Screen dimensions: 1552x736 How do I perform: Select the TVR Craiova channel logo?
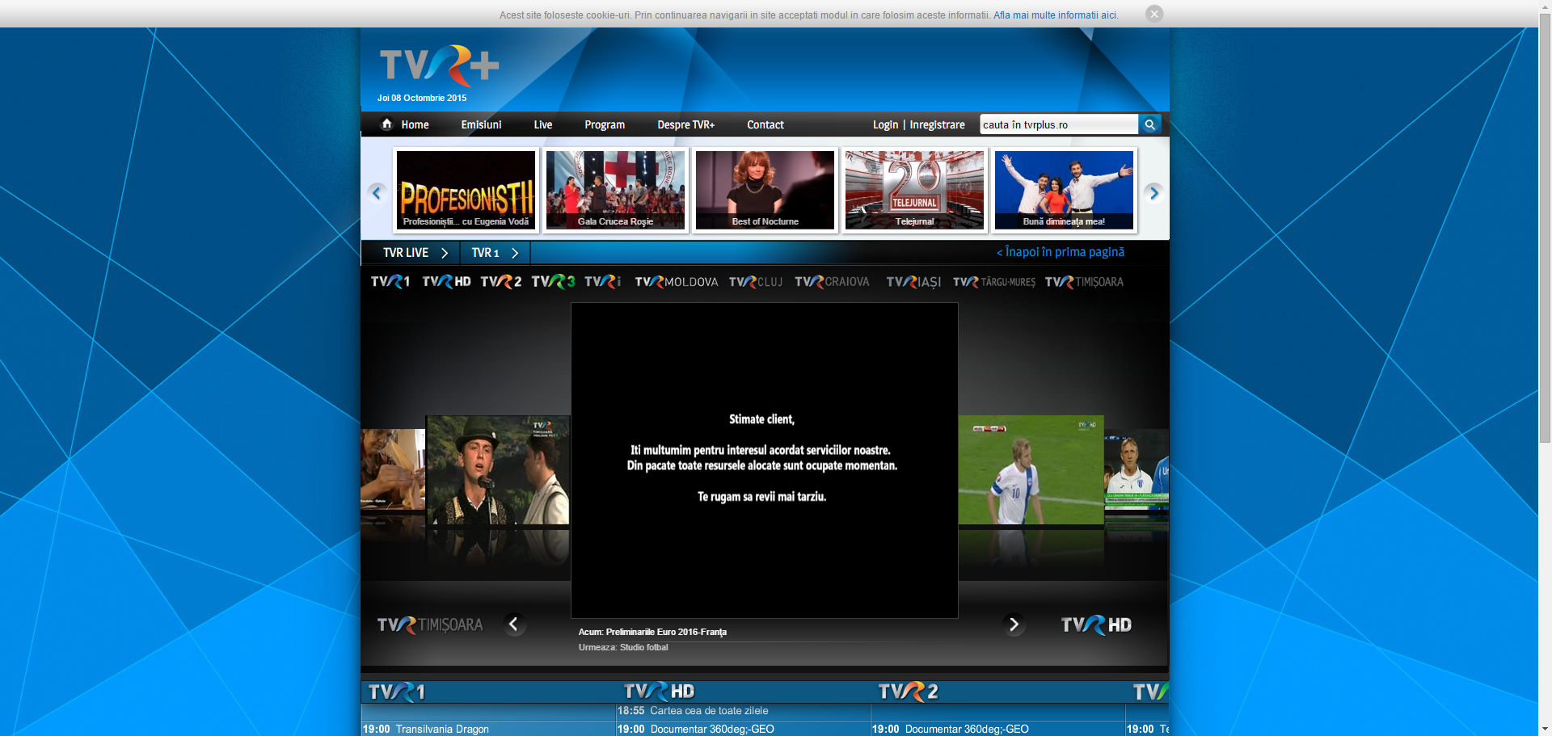(832, 282)
